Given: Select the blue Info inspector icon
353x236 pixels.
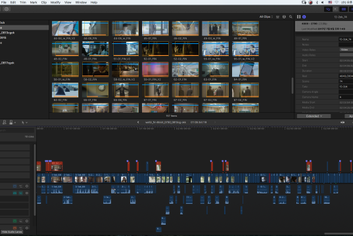Looking at the screenshot, I should [x=304, y=16].
